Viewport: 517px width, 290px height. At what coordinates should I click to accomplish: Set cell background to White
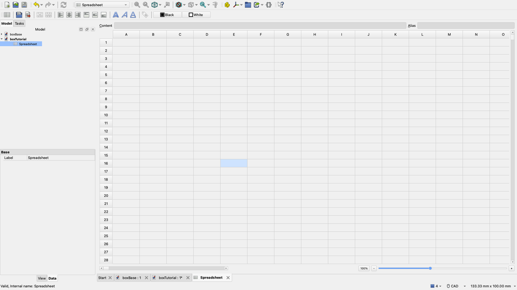coord(196,15)
